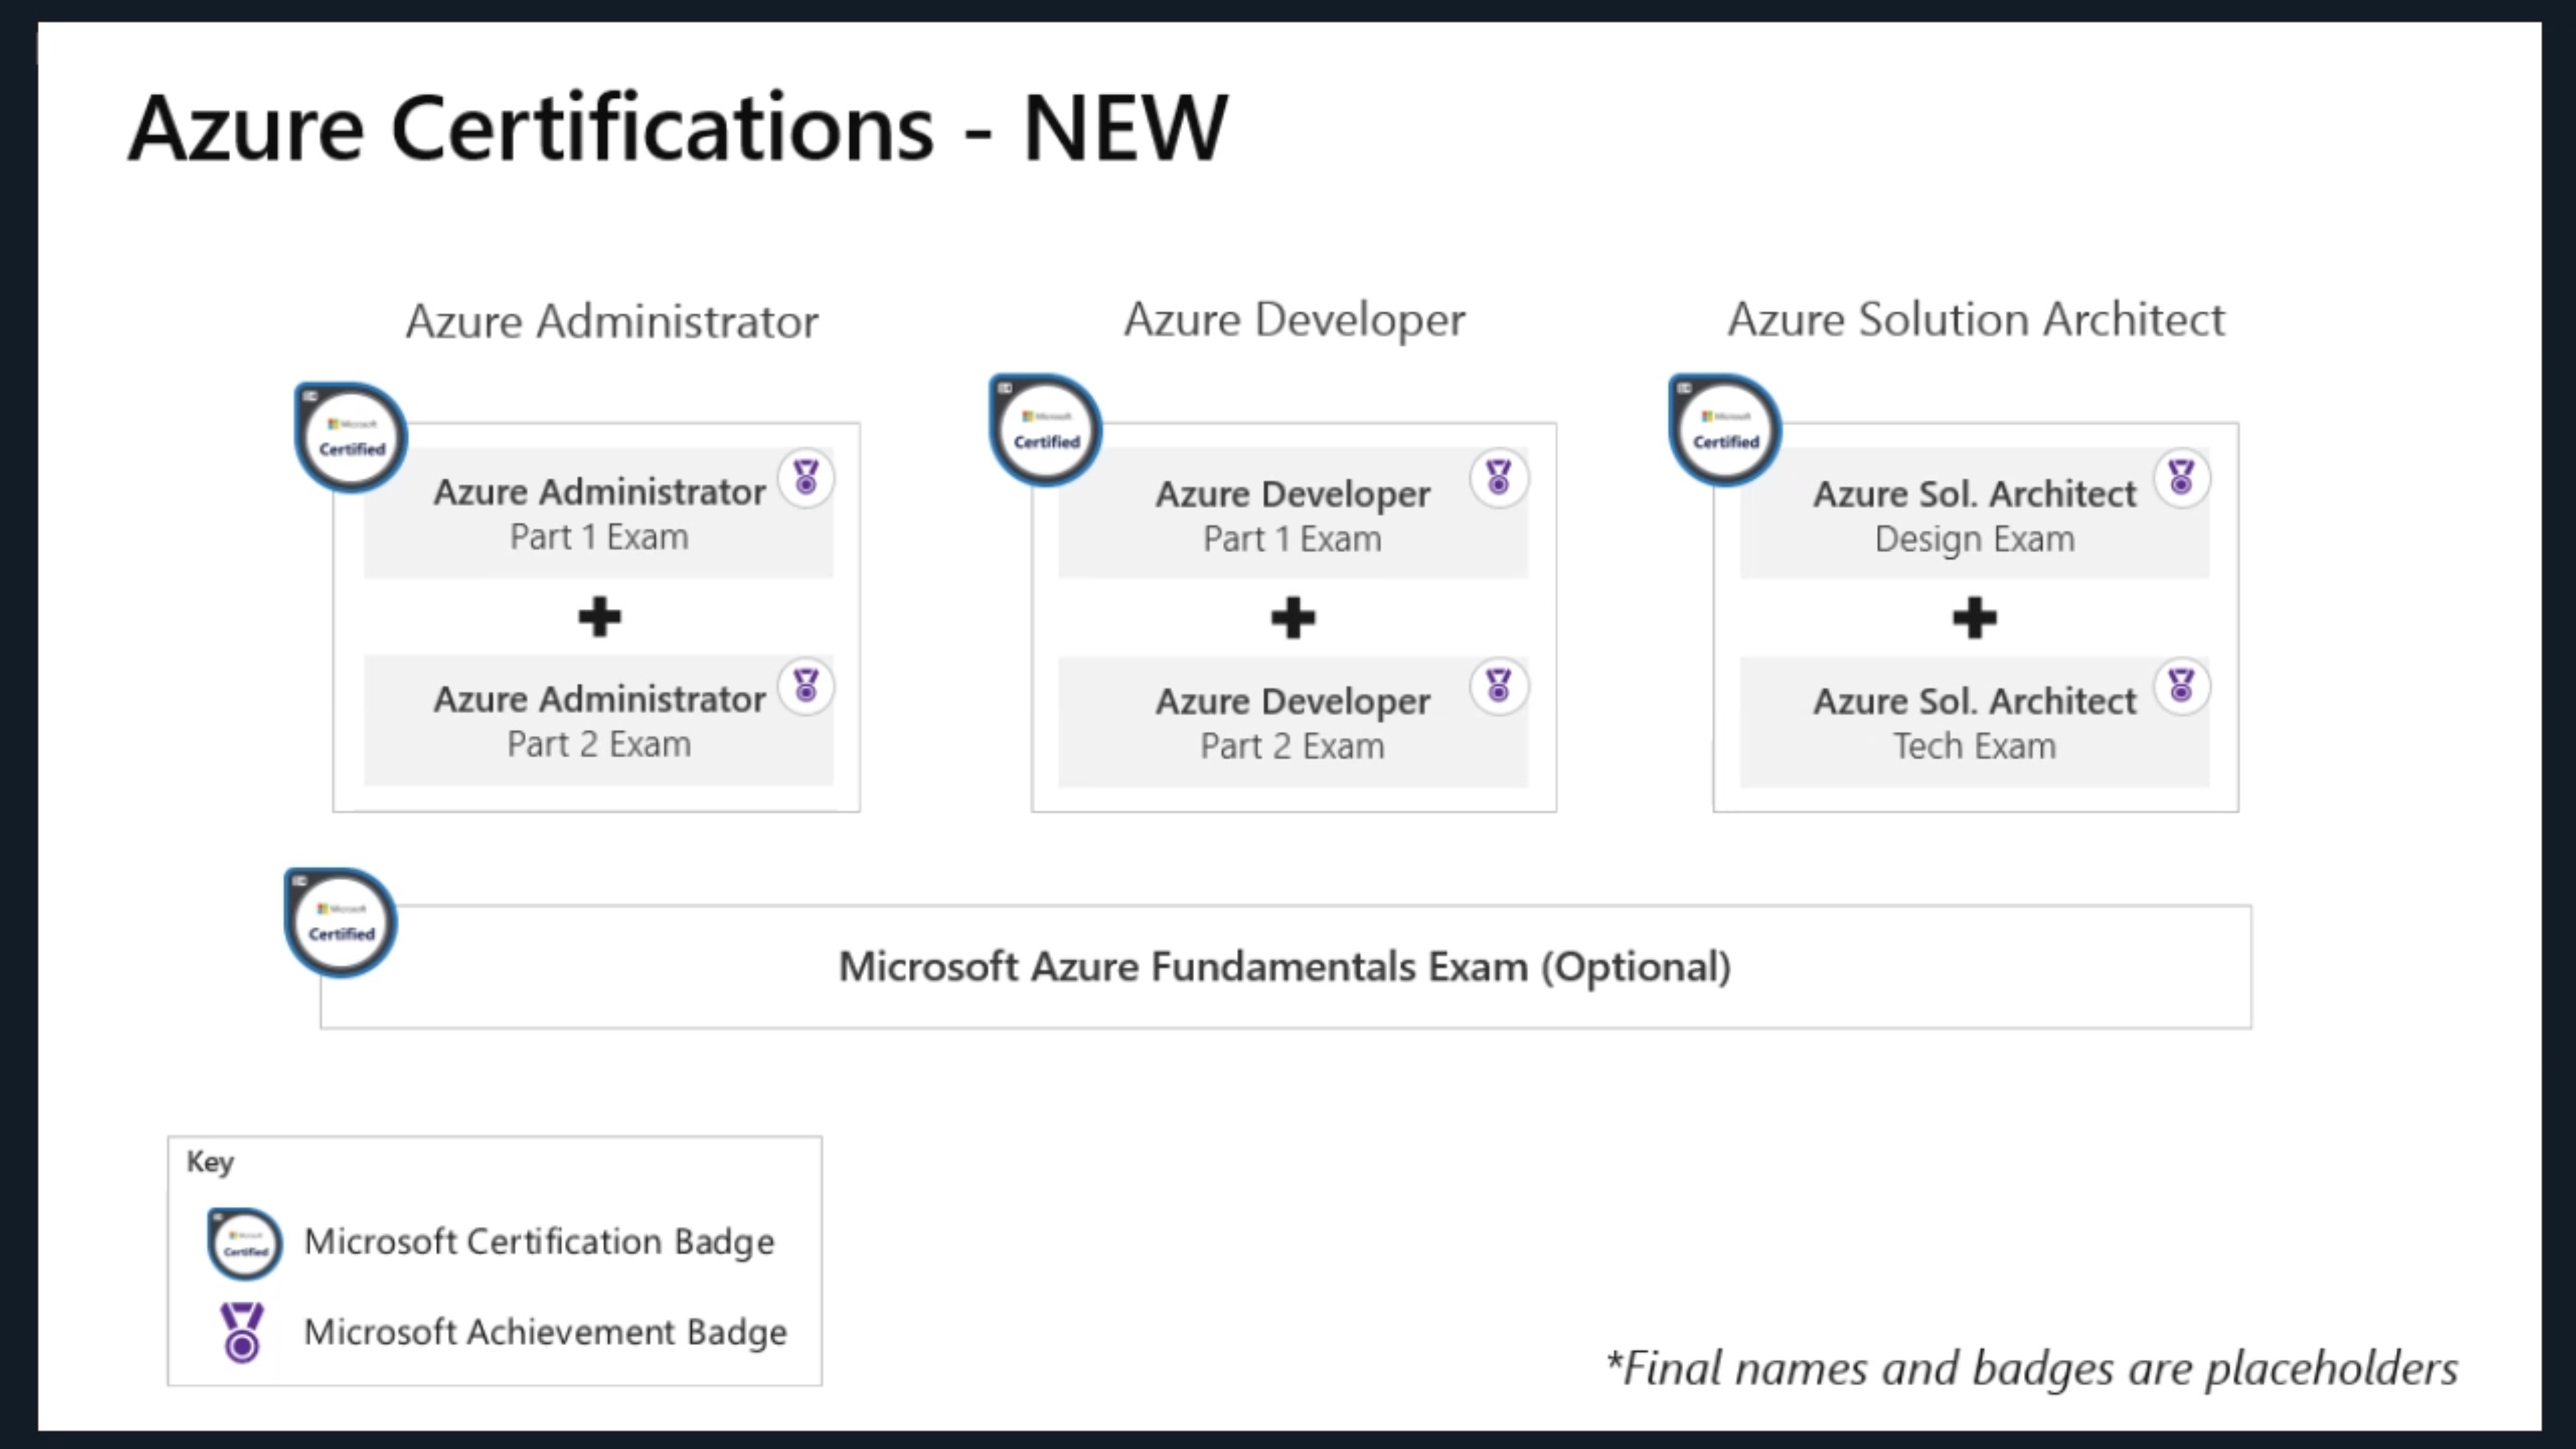Click achievement medal on Azure Developer Part 2 Exam
This screenshot has height=1449, width=2576.
pos(1498,686)
